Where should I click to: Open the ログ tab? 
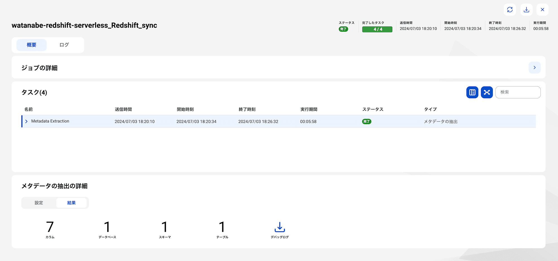tap(64, 45)
